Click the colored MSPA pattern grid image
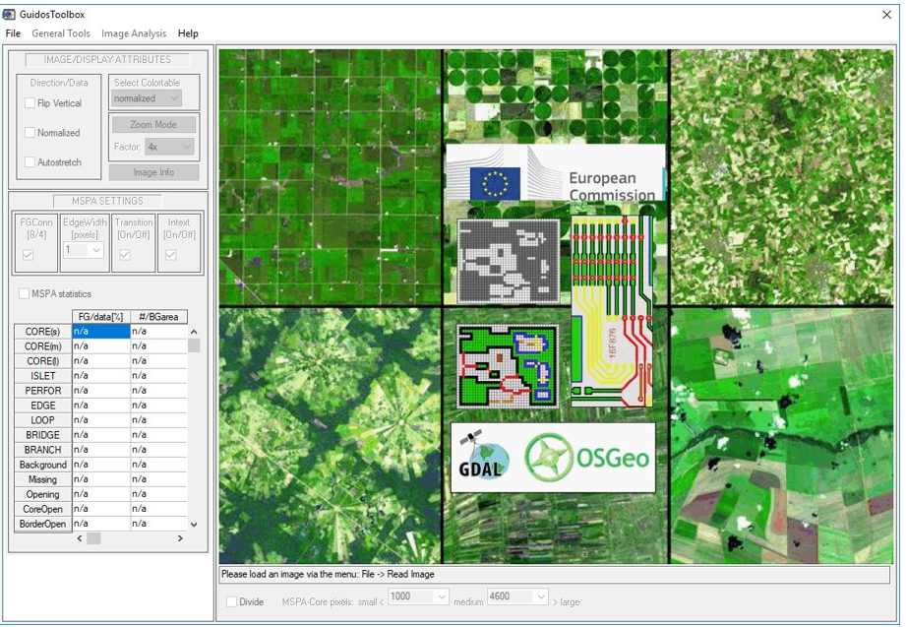Screen dimensions: 906x627 (x=508, y=365)
